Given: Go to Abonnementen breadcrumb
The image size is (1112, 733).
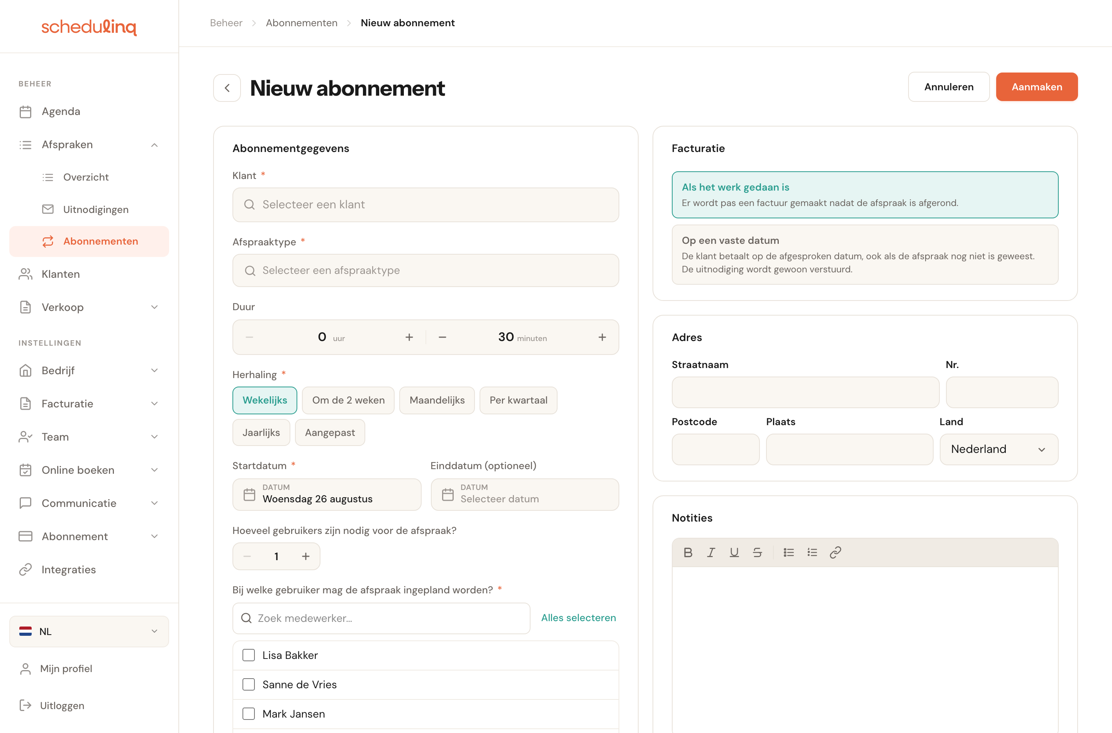Looking at the screenshot, I should 301,22.
